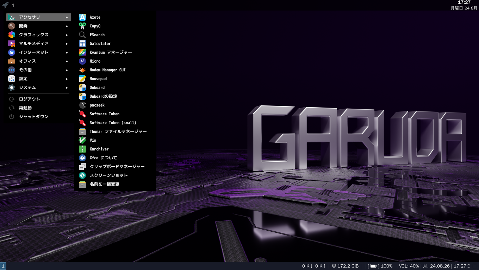Open the その他 menu category
The image size is (479, 270).
point(39,70)
